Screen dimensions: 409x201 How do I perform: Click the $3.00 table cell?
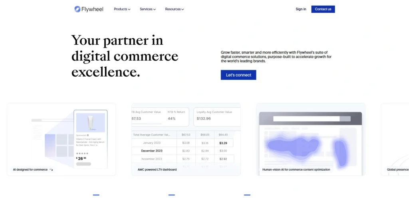[223, 151]
